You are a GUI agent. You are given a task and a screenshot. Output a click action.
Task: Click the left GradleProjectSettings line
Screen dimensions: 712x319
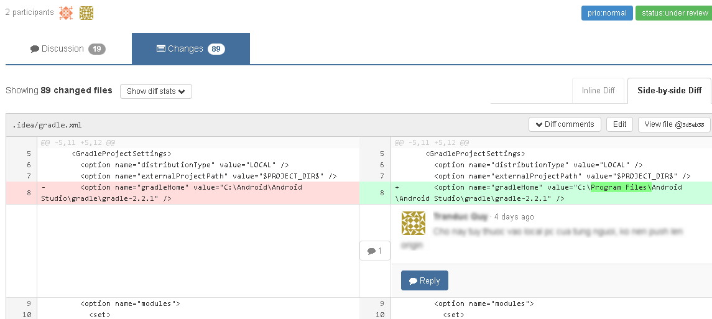121,154
